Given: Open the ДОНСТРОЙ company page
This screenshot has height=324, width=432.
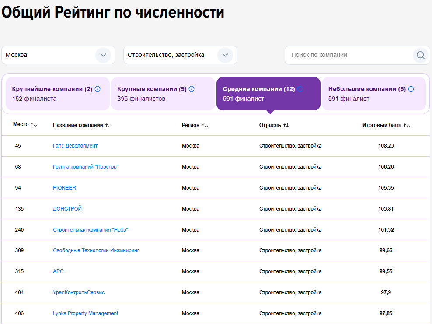Looking at the screenshot, I should click(x=67, y=209).
